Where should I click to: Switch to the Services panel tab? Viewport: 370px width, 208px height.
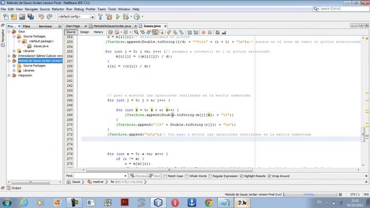45,26
